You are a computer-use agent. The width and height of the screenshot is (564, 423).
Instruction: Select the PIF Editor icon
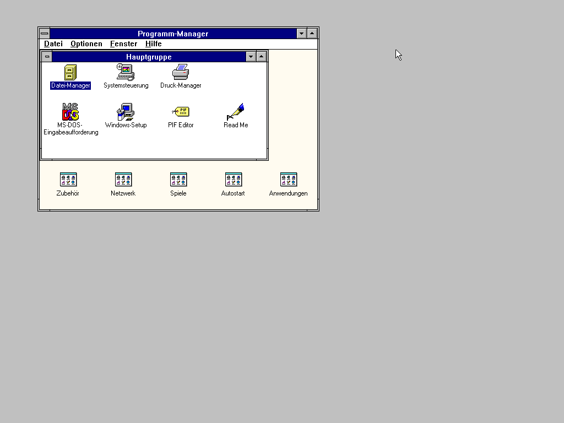[181, 112]
